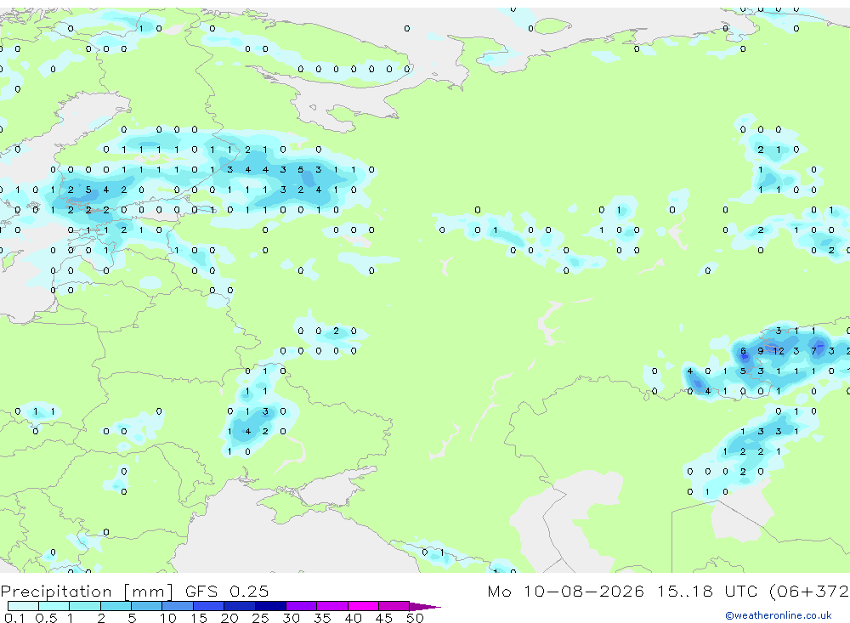This screenshot has height=623, width=850.
Task: Pick the 5–10 mm blue legend swatch
Action: 146,606
